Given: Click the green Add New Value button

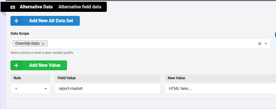Looking at the screenshot, I should click(x=39, y=65).
